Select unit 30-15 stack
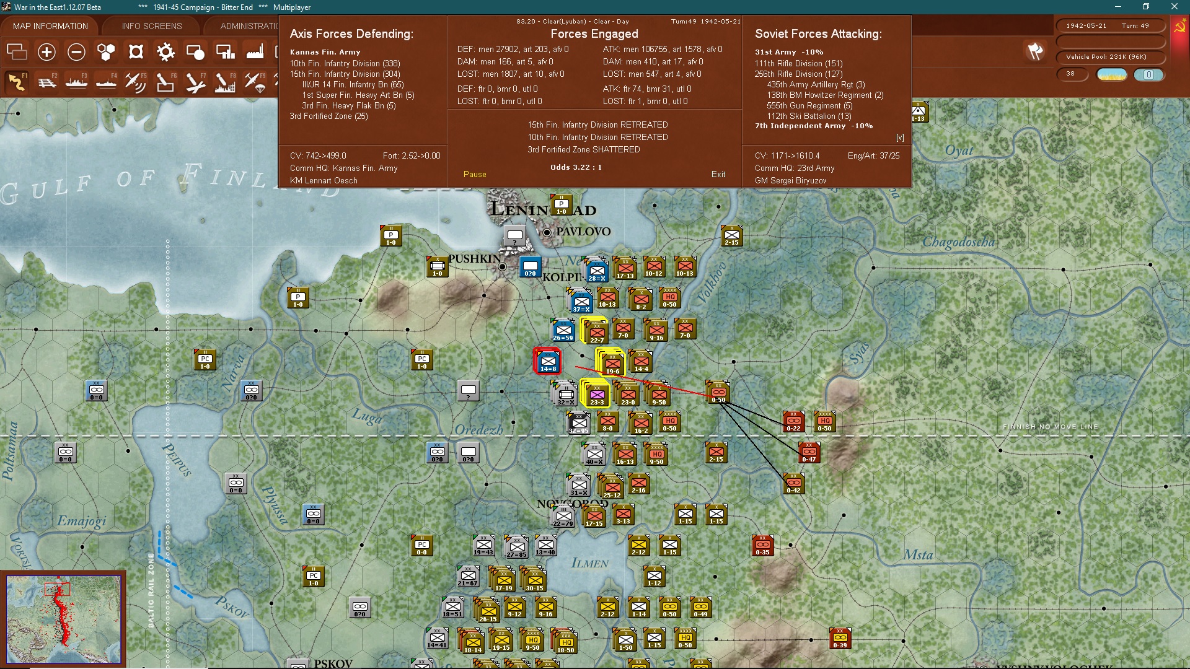Screen dimensions: 1190x669 click(x=534, y=579)
